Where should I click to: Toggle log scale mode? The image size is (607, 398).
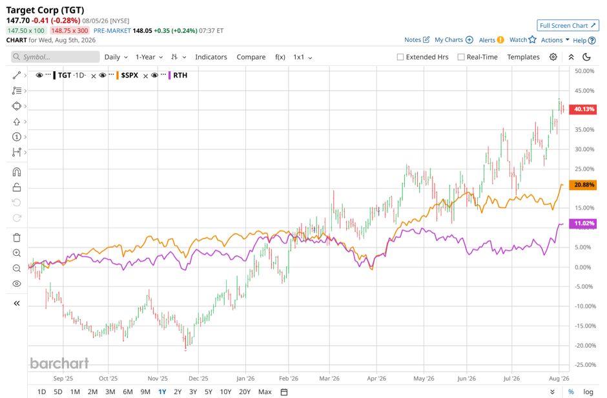click(x=588, y=392)
